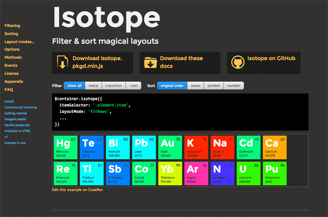Open Methods in the sidebar

(13, 57)
